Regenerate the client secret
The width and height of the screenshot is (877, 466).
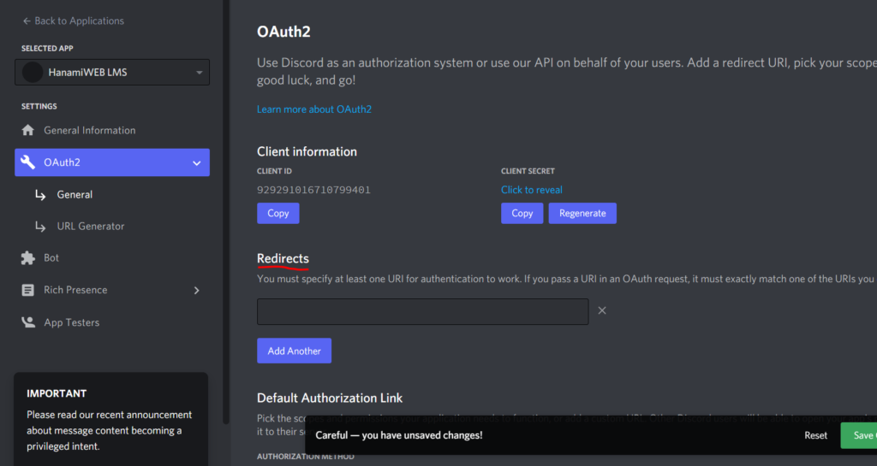point(582,213)
